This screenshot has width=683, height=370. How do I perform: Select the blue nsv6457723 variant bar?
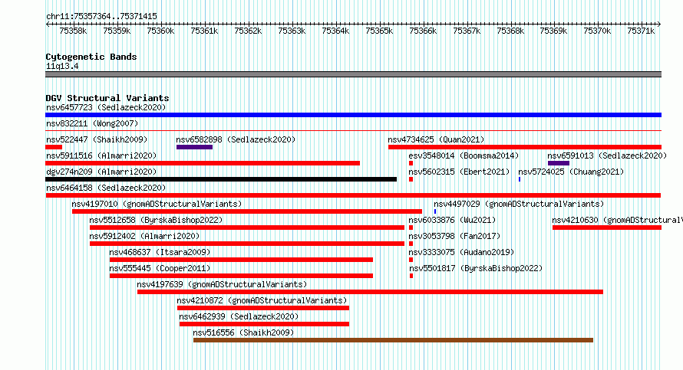(353, 115)
